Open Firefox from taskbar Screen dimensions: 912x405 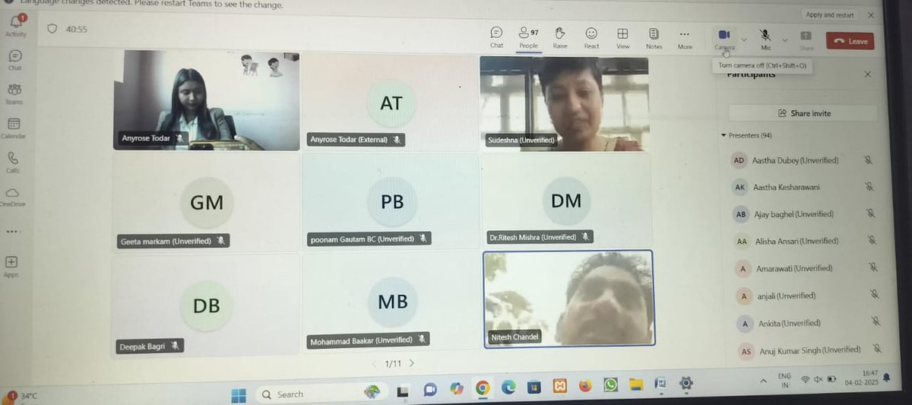point(584,386)
